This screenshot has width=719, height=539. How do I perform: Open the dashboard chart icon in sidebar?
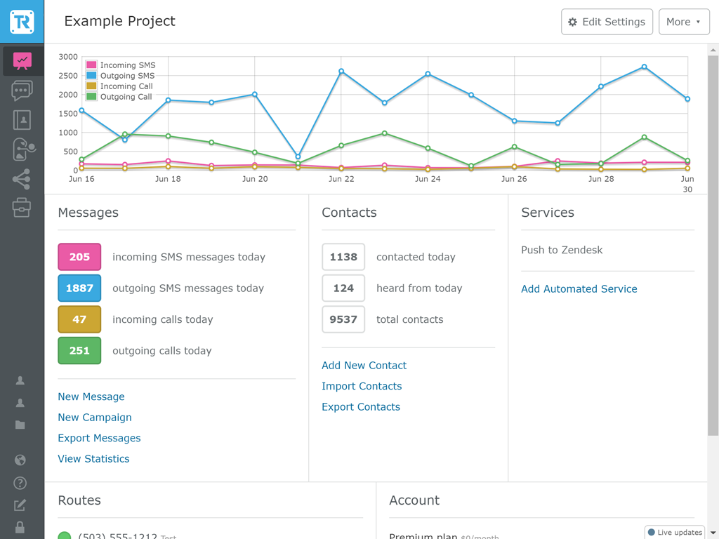click(x=22, y=61)
